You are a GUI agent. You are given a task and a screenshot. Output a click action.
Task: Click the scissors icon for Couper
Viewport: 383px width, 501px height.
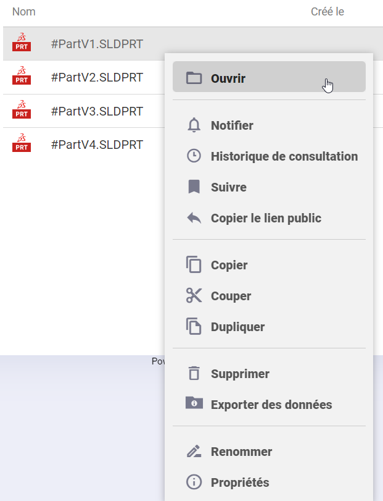194,296
